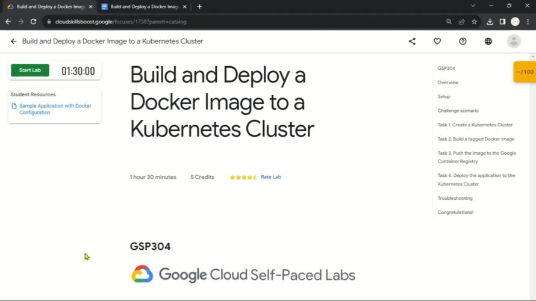Click the 1 hour 30 minutes label
Viewport: 536px width, 301px height.
pyautogui.click(x=153, y=177)
